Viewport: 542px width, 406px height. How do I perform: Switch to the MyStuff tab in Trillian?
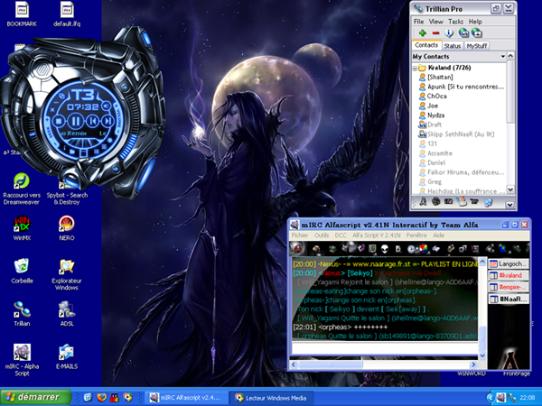click(477, 46)
